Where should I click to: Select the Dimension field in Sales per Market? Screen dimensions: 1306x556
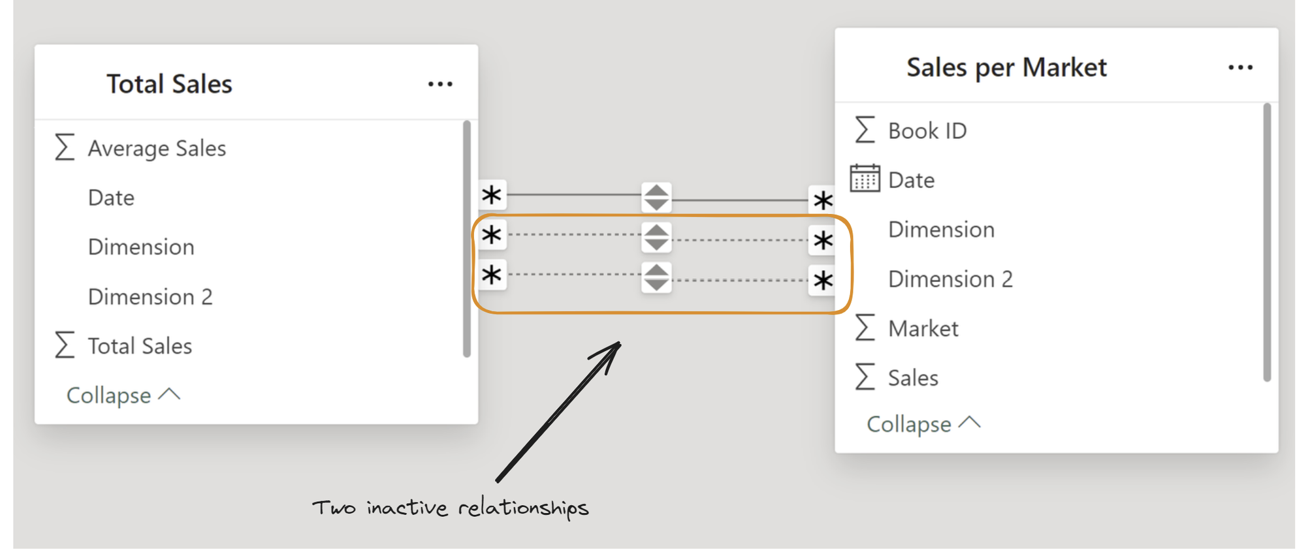[941, 230]
